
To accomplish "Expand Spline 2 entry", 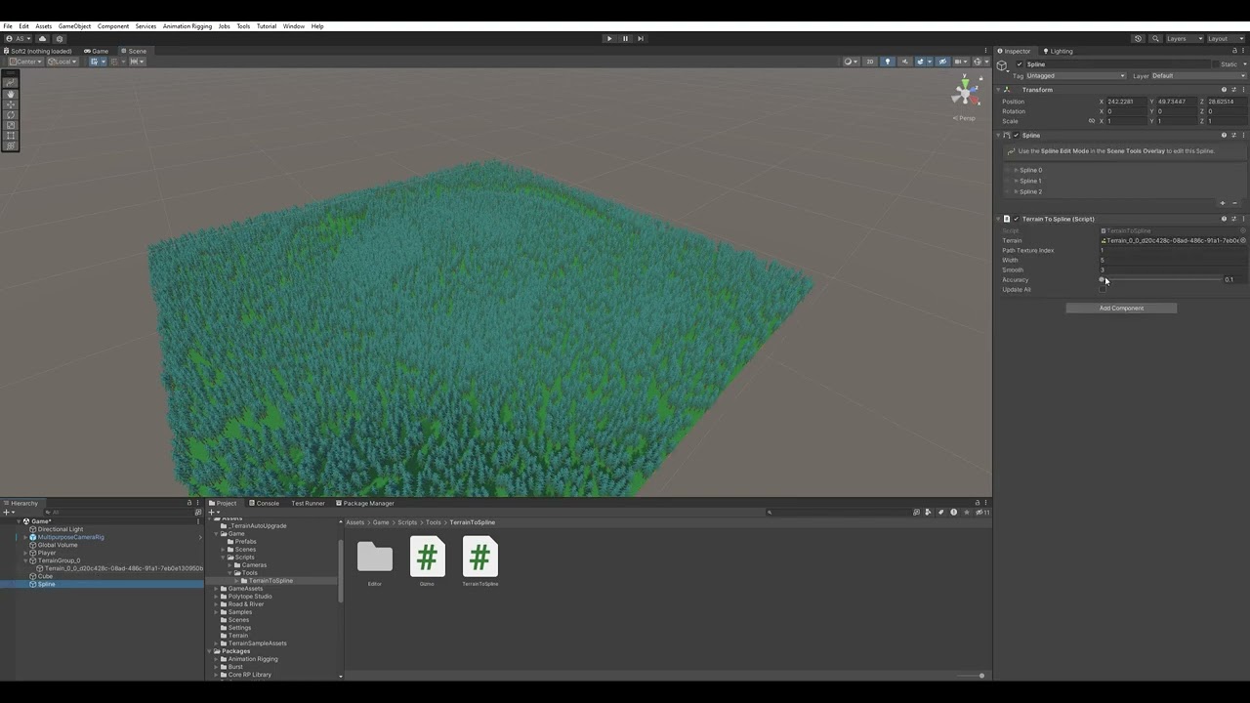I will 1016,191.
